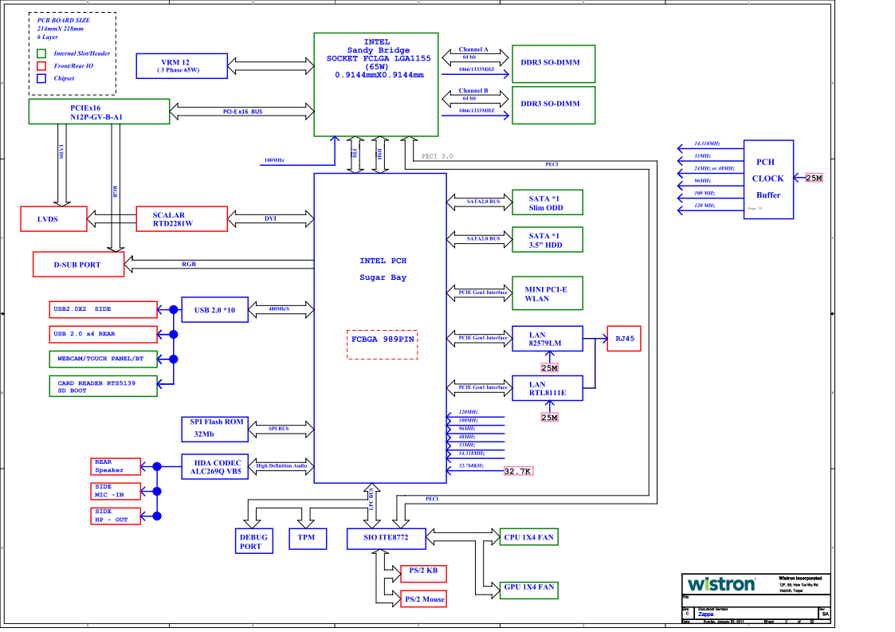This screenshot has width=895, height=632.
Task: Click the MINI PCI-E WLAN block
Action: pyautogui.click(x=548, y=292)
